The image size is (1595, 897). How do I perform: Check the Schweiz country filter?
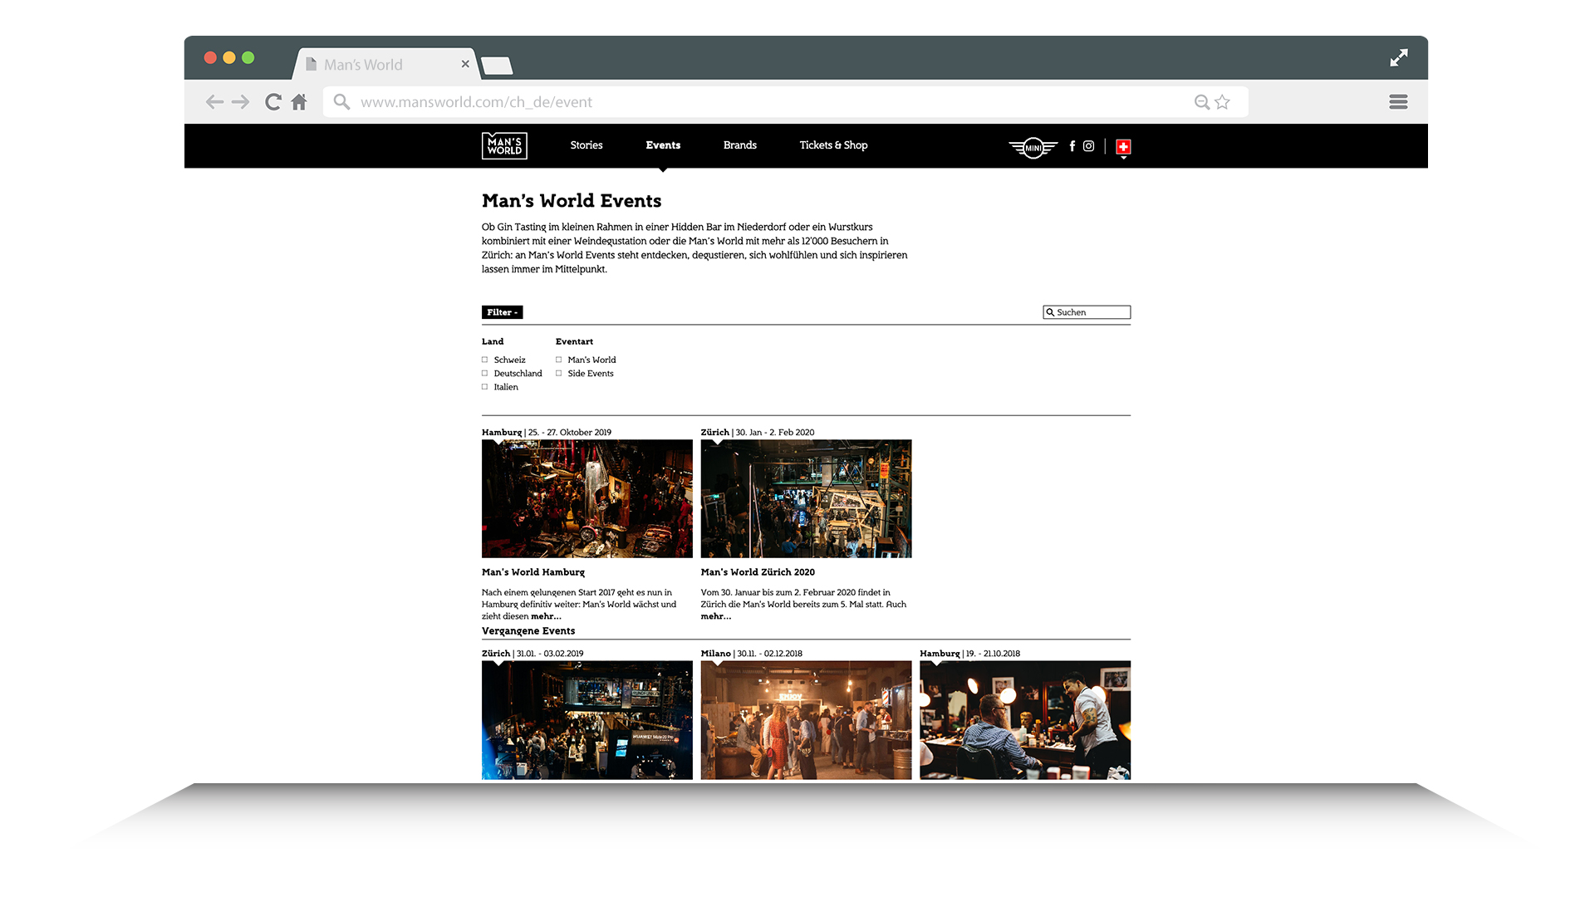pyautogui.click(x=485, y=360)
